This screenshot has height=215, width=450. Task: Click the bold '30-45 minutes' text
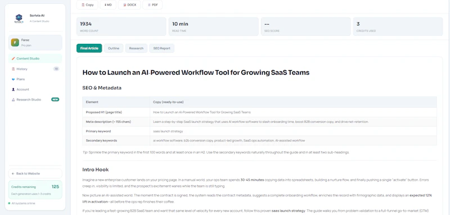click(252, 180)
